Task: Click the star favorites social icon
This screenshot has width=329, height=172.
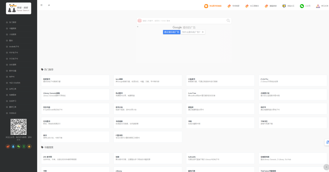Action: [x=29, y=146]
